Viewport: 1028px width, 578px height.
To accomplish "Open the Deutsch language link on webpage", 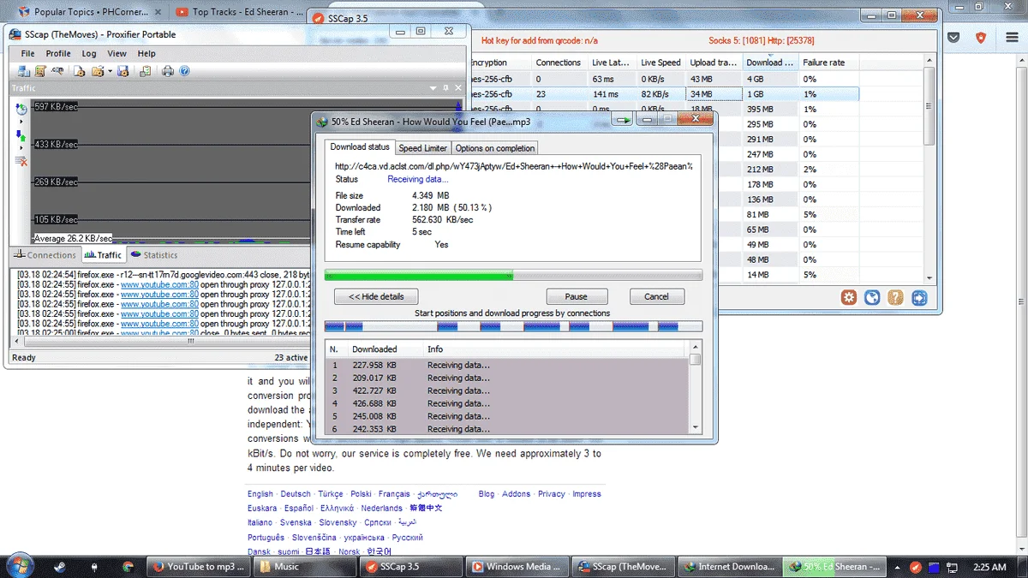I will [296, 494].
